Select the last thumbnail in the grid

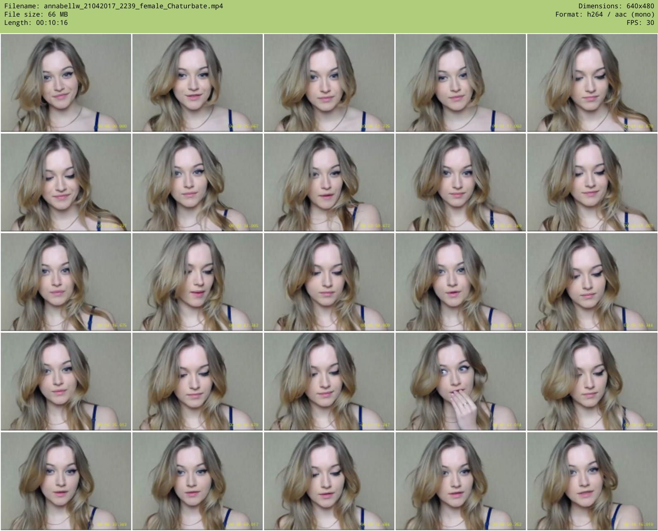[592, 481]
